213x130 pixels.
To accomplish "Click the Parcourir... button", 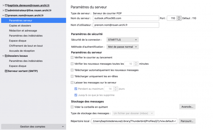I will click(187, 121).
